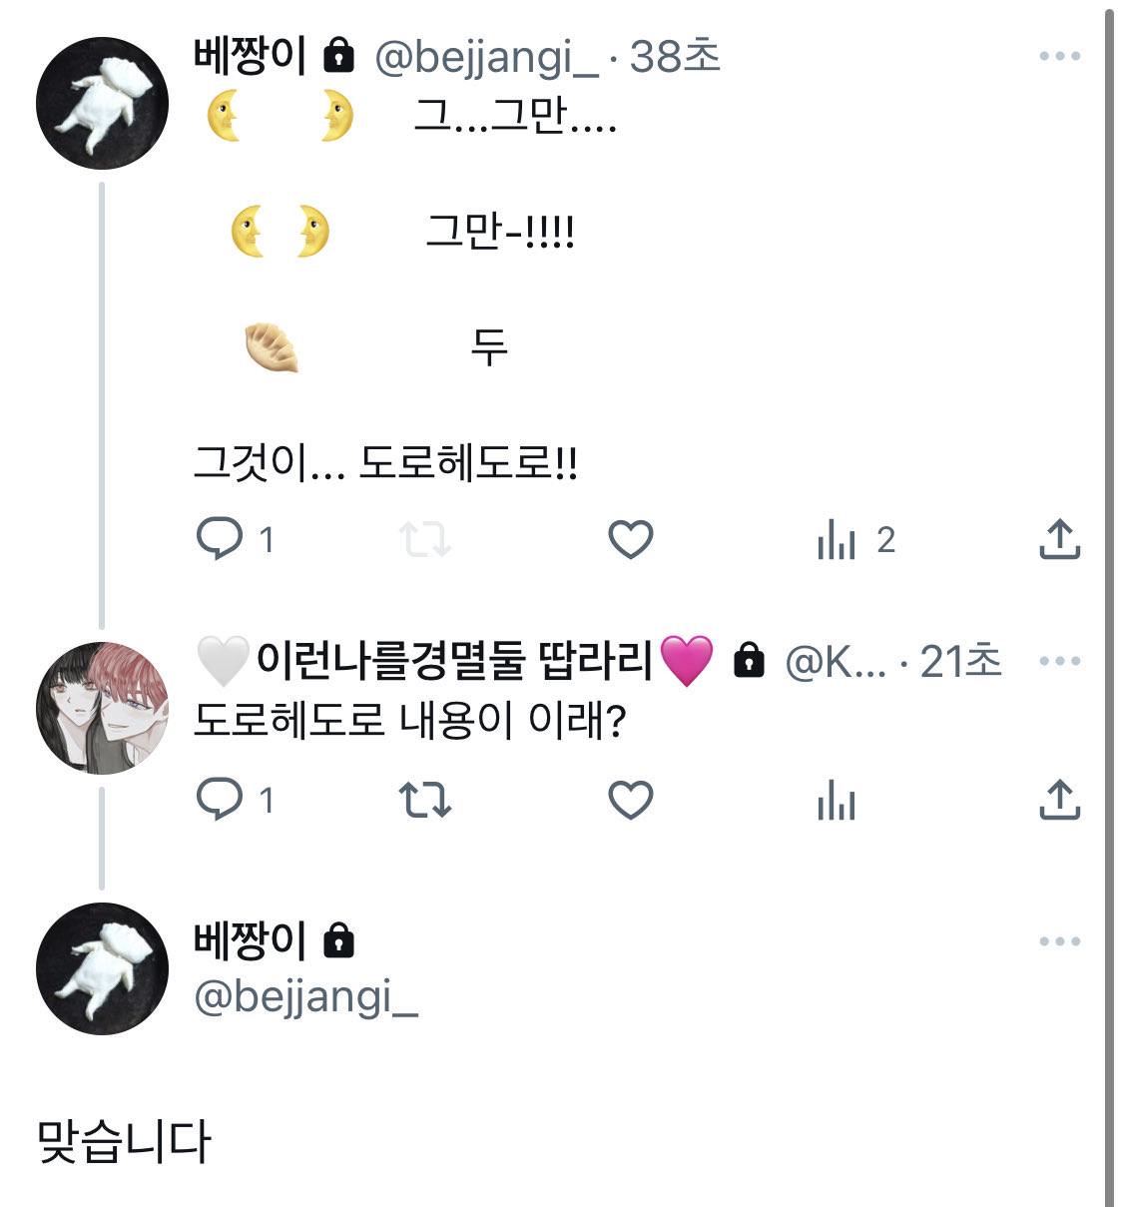Click the vertical scrollbar on the right
Viewport: 1123px width, 1207px height.
coord(1109,599)
